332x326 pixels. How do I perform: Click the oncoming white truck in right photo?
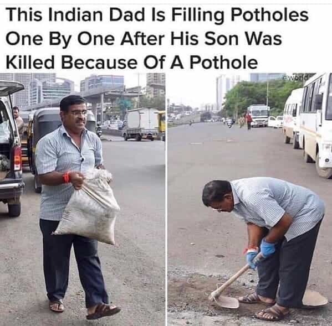(x=258, y=116)
